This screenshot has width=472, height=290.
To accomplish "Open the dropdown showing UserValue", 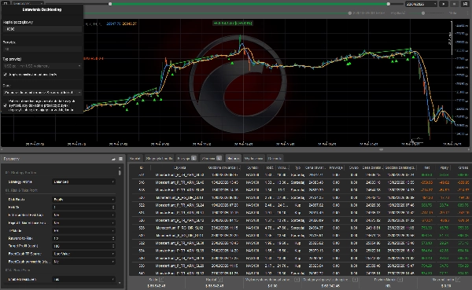I will pyautogui.click(x=83, y=254).
